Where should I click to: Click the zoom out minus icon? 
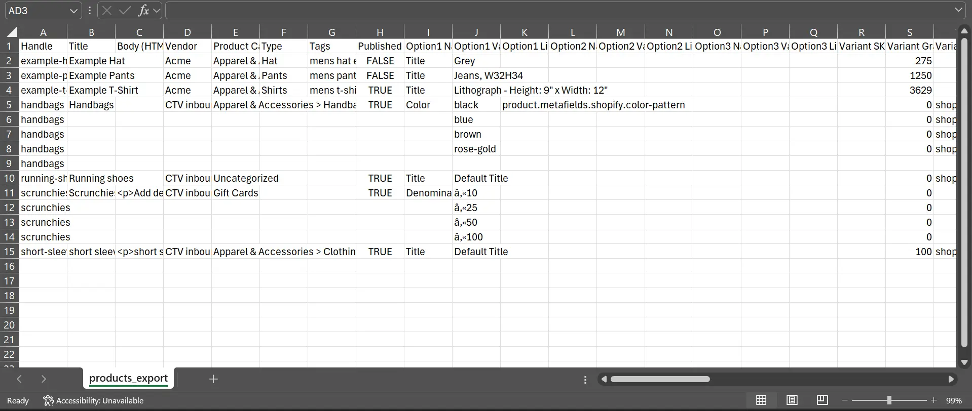point(844,400)
